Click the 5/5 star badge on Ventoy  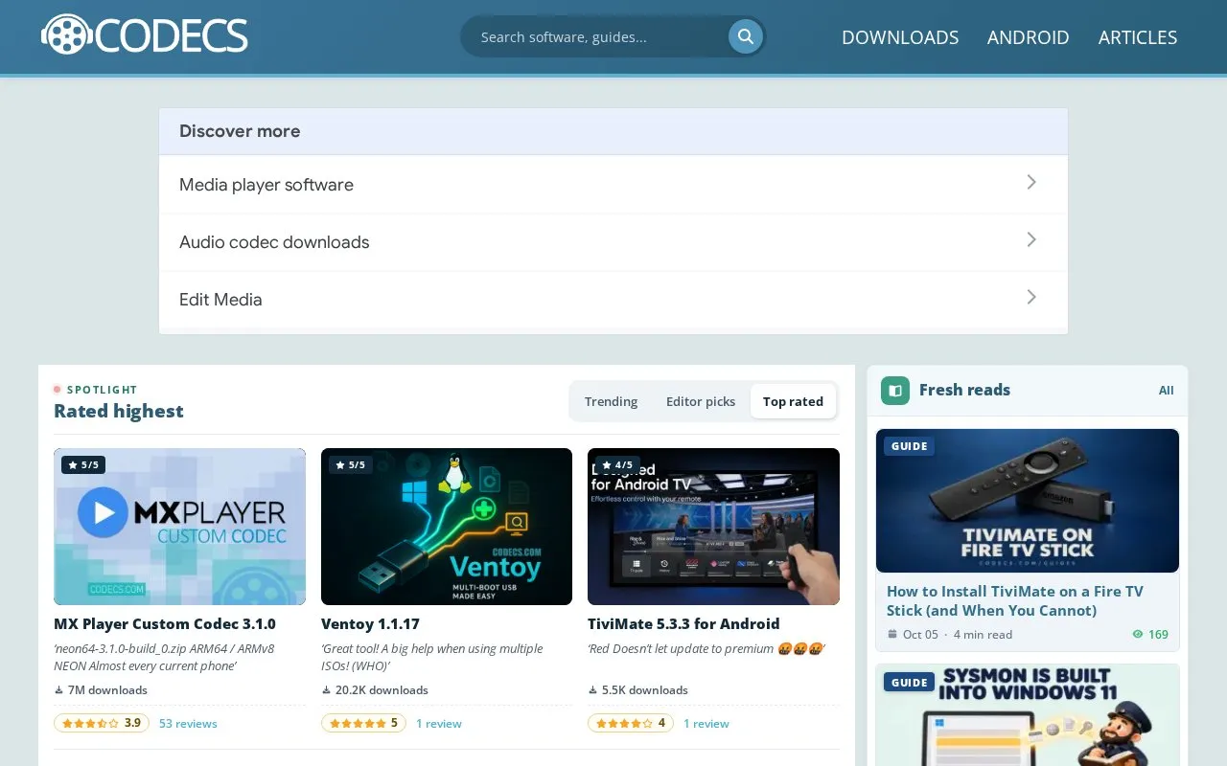[x=351, y=464]
